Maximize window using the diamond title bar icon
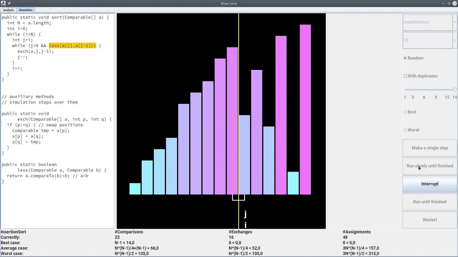The image size is (458, 257). 449,3
